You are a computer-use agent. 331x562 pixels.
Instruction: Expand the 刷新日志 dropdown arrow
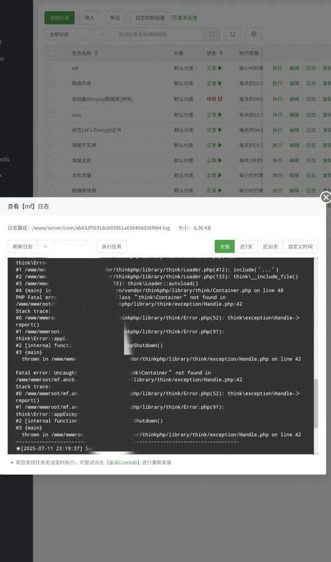45,246
